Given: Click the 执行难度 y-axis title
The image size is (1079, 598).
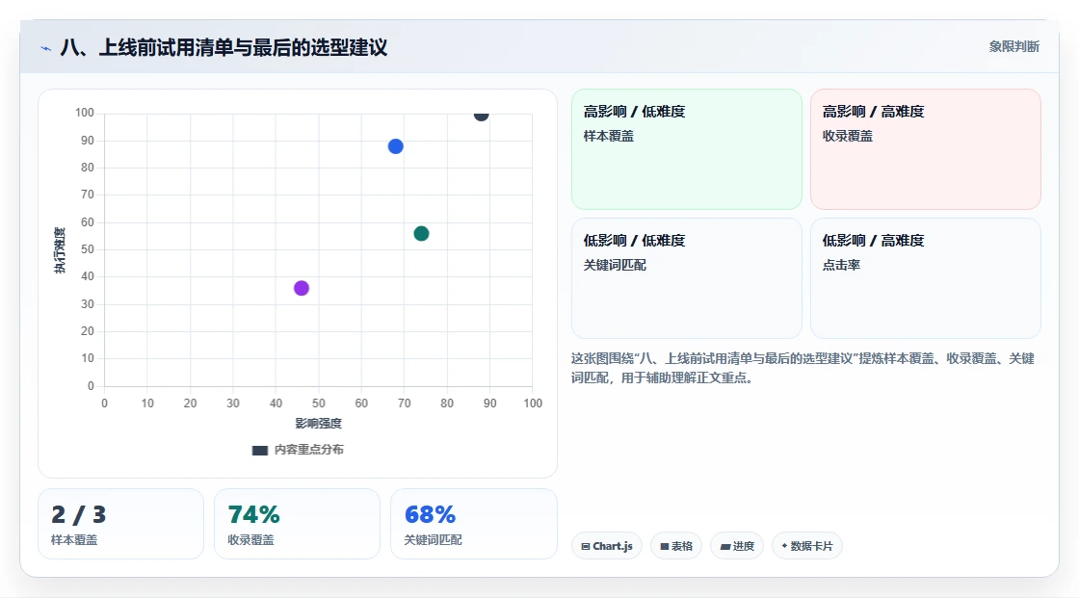Looking at the screenshot, I should [60, 249].
